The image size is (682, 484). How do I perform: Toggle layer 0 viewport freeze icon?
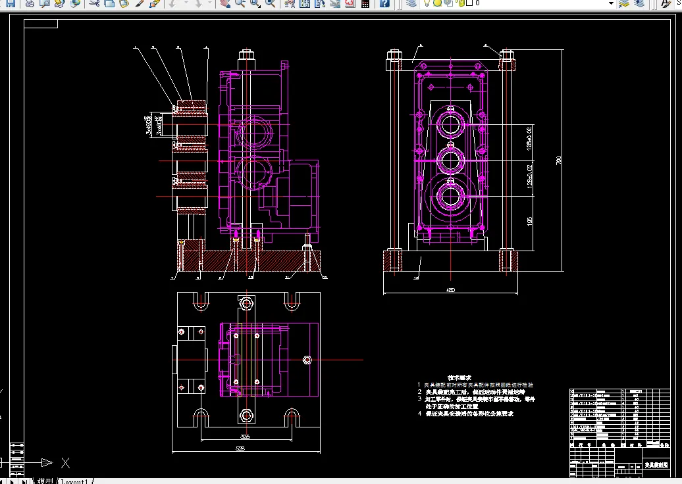[448, 3]
